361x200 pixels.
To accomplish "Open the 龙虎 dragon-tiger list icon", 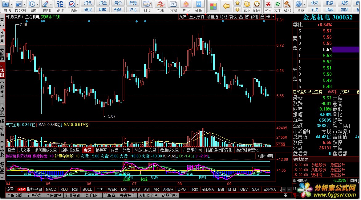I will tap(160, 4).
